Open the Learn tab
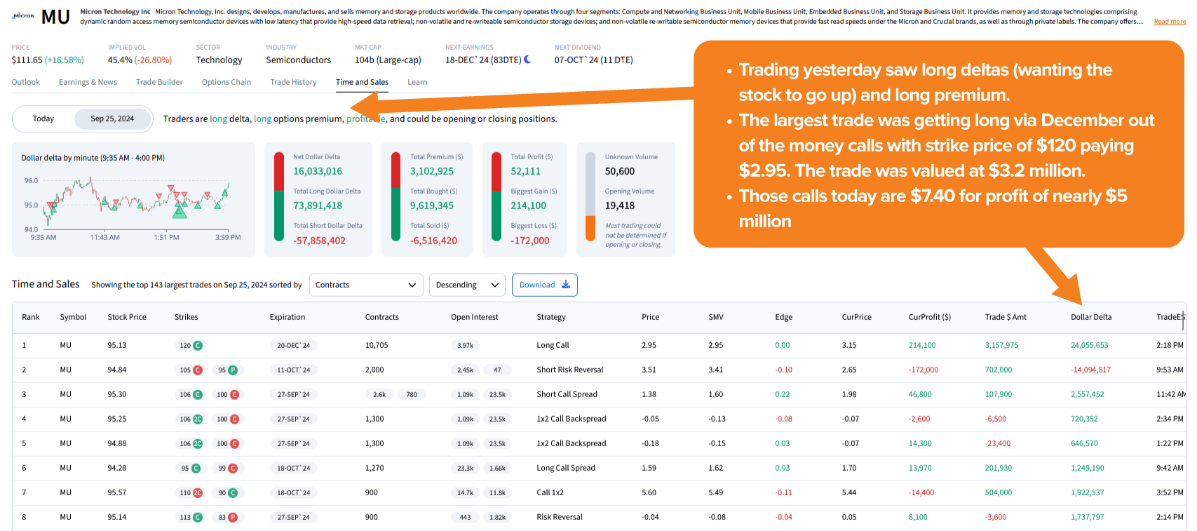Viewport: 1197px width, 531px height. (x=417, y=82)
